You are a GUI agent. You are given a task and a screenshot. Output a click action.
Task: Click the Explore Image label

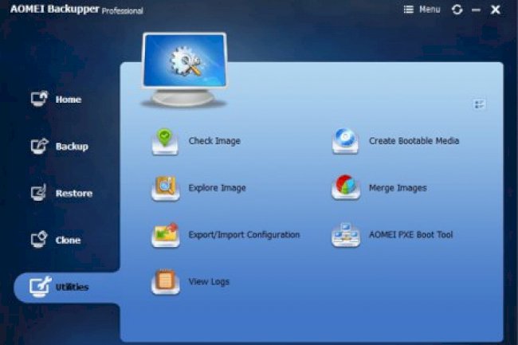tap(217, 188)
